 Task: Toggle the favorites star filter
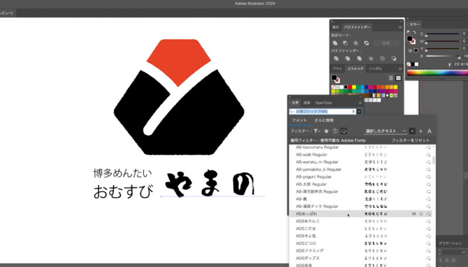click(326, 131)
